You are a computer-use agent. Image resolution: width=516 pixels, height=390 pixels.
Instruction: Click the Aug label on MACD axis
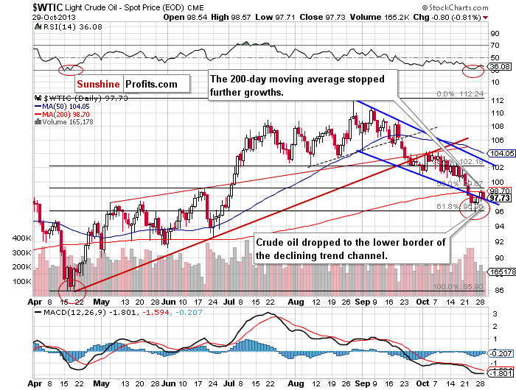pyautogui.click(x=296, y=384)
